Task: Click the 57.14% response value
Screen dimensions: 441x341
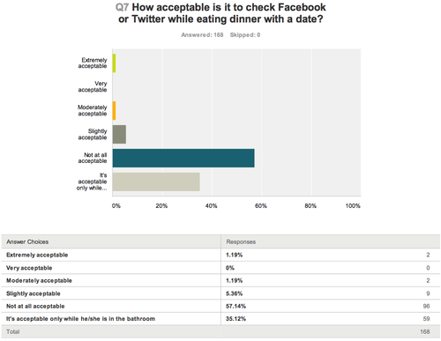Action: (235, 306)
